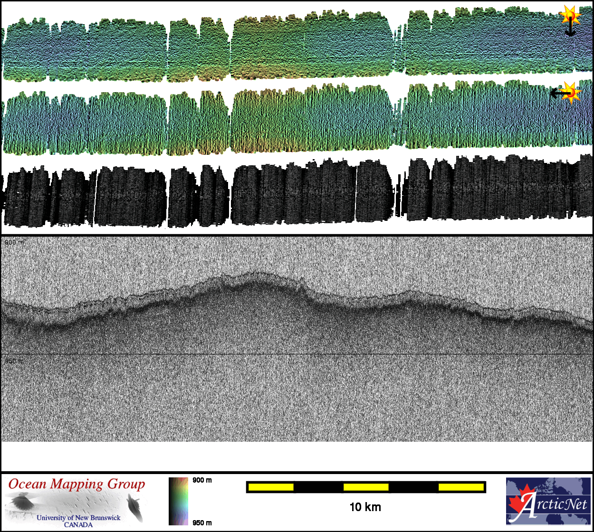Click the middle yellow scale bar segment
The width and height of the screenshot is (594, 532).
point(365,487)
